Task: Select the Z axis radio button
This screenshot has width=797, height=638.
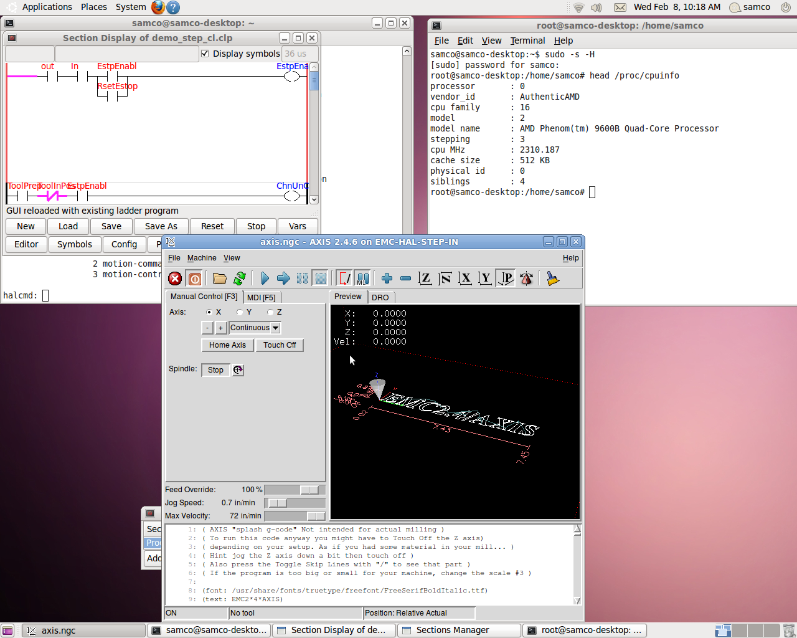Action: coord(270,312)
